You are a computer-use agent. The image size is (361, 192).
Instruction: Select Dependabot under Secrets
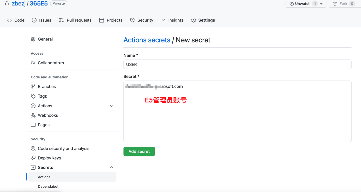48,186
